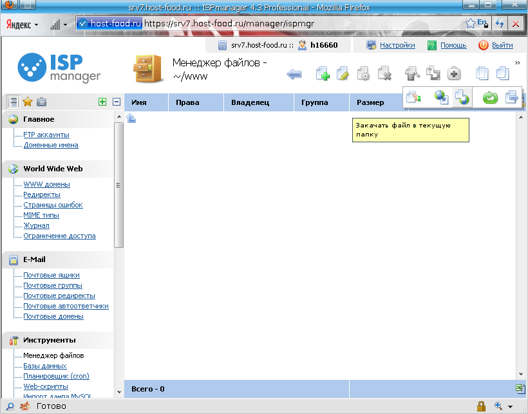The height and width of the screenshot is (414, 528).
Task: Click the edit file pencil icon
Action: pyautogui.click(x=343, y=74)
